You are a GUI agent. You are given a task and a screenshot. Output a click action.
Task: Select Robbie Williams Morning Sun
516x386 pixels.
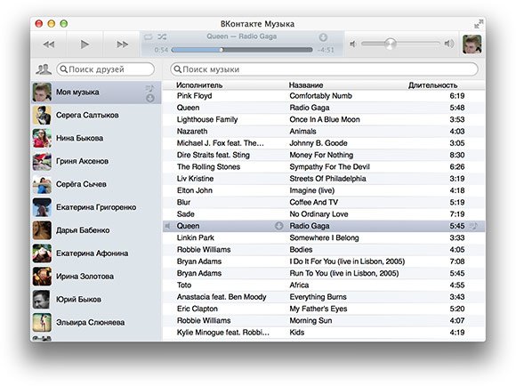(x=324, y=321)
